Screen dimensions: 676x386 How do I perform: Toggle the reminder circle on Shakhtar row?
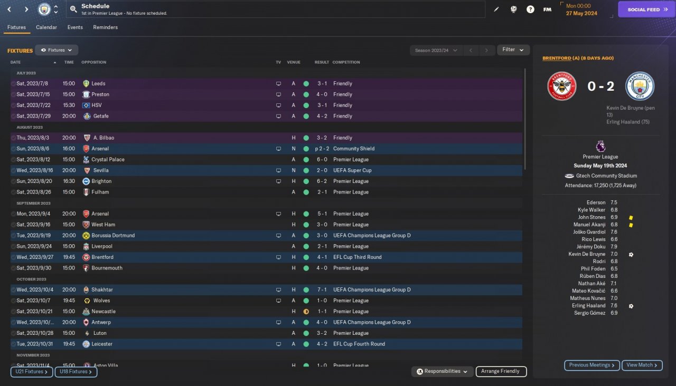coord(13,289)
